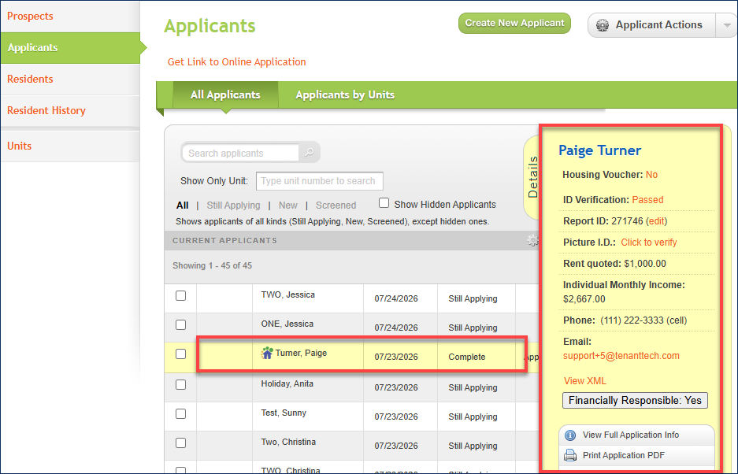Open Prospects in the sidebar
This screenshot has width=738, height=474.
pos(70,16)
